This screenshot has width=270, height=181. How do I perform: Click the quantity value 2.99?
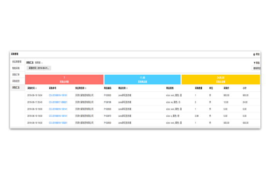click(x=197, y=116)
